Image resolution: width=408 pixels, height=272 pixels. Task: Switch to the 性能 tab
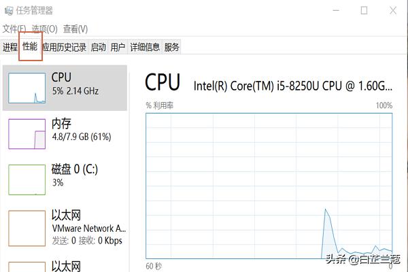pos(30,47)
